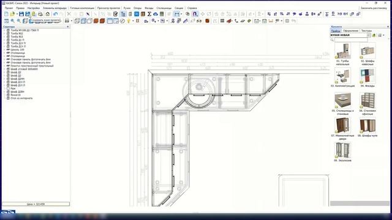Click the green tag icon
Image resolution: width=392 pixels, height=220 pixels.
249,21
